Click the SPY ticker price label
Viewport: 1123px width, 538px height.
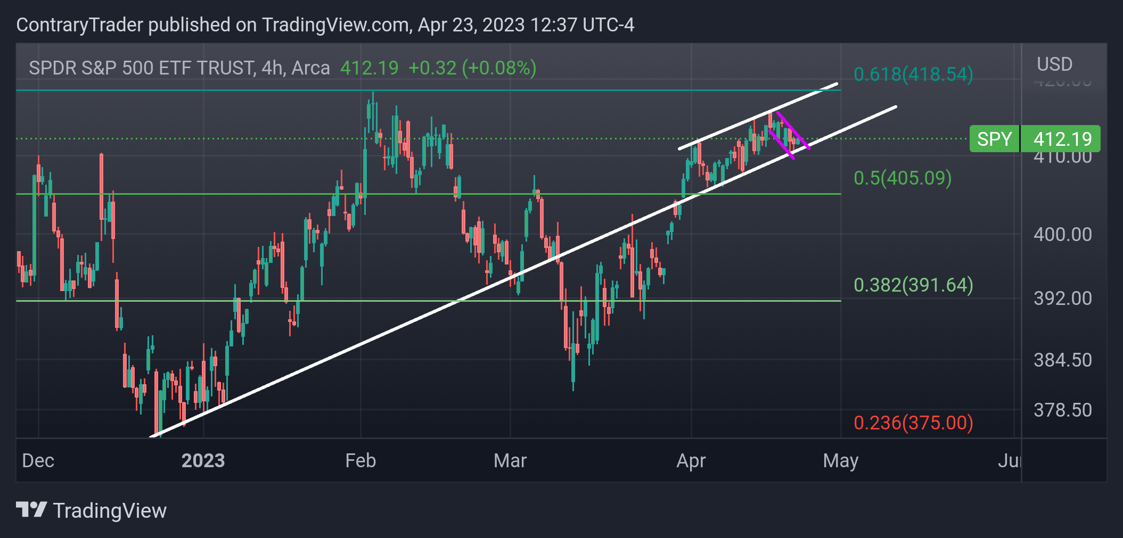(x=994, y=139)
